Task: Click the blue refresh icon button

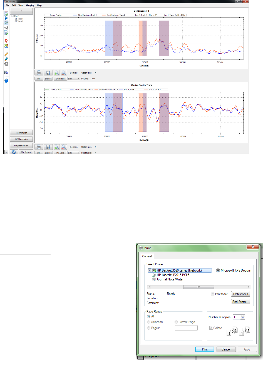Action: coord(14,152)
